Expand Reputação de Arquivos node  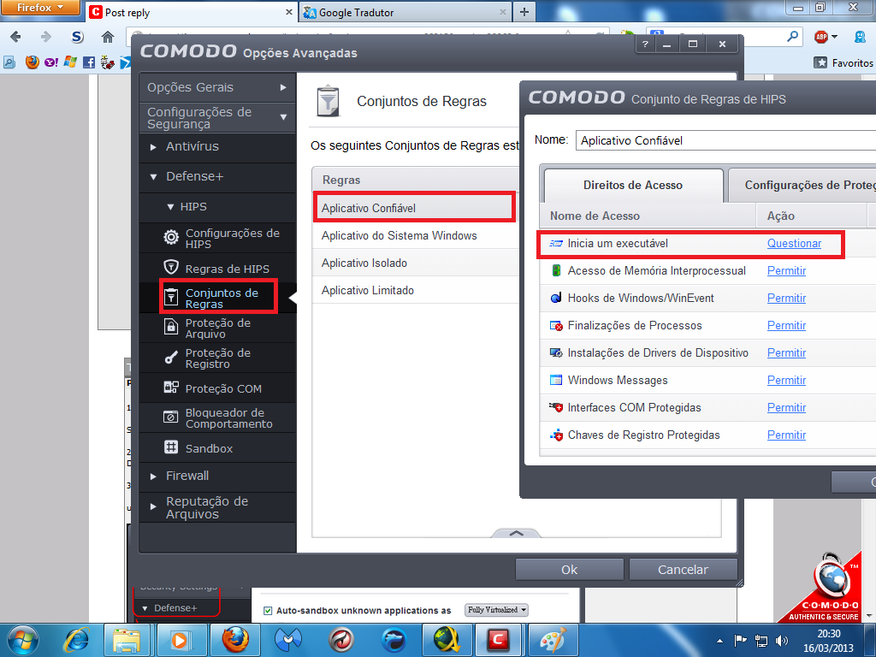(x=153, y=506)
